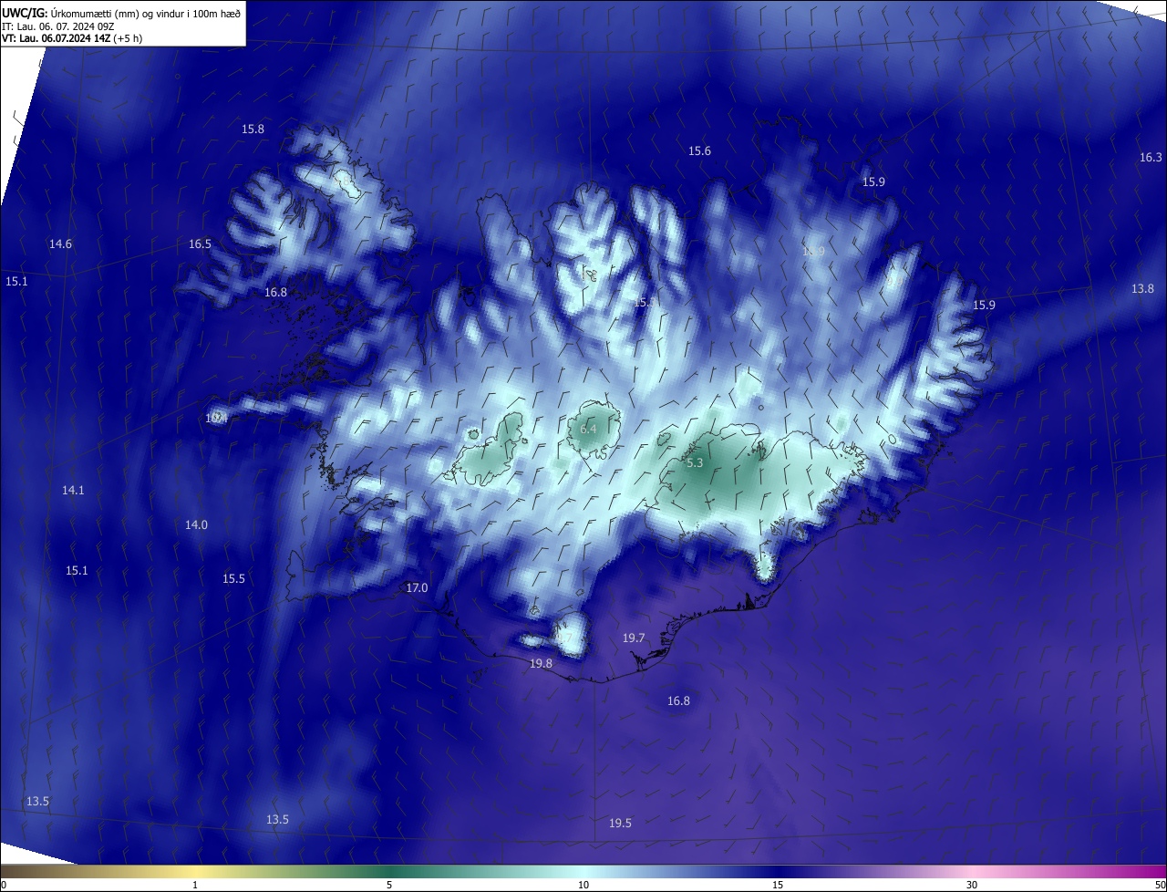The image size is (1167, 892).
Task: Click the 6.4 value over the glacier
Action: 588,429
